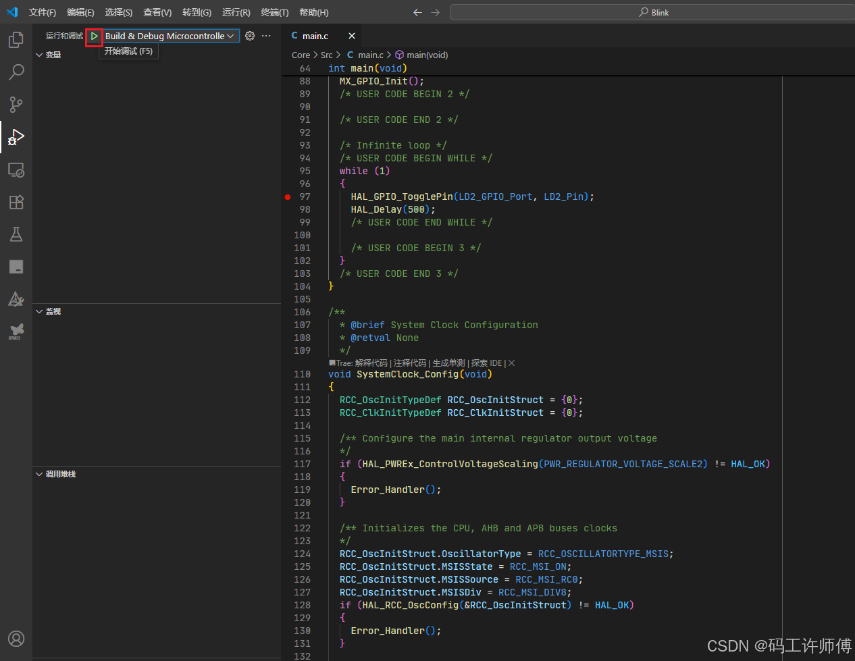Open launch.json with the gear icon
The image size is (855, 661).
pos(250,36)
